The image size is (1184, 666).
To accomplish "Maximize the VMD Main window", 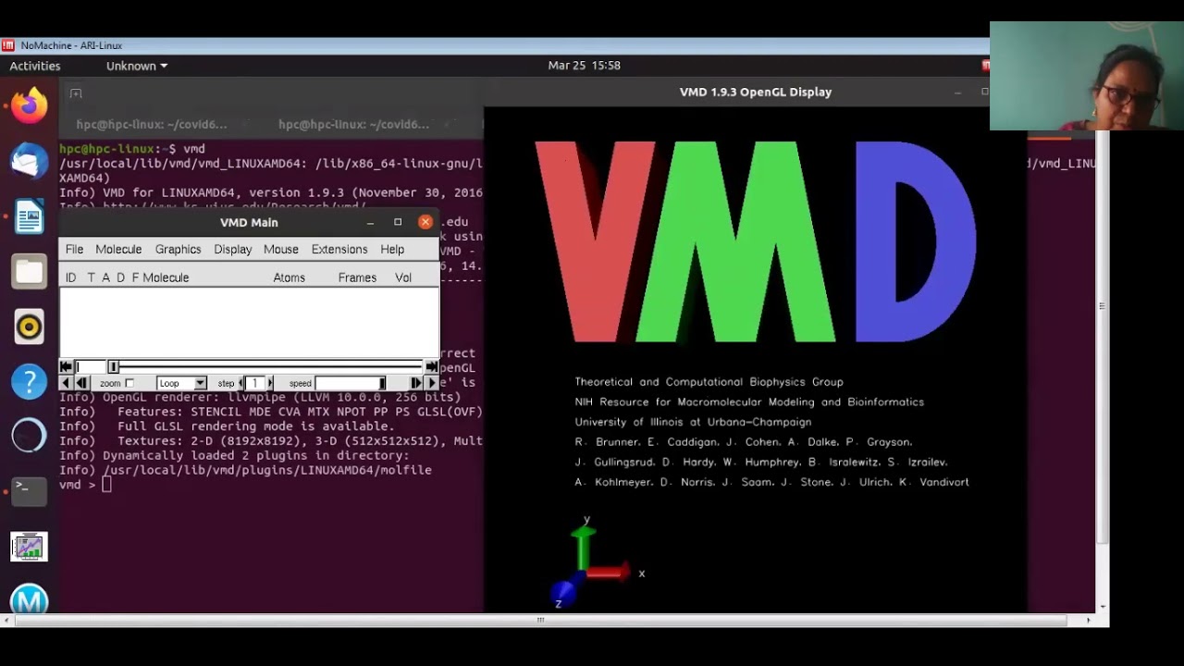I will (x=398, y=222).
